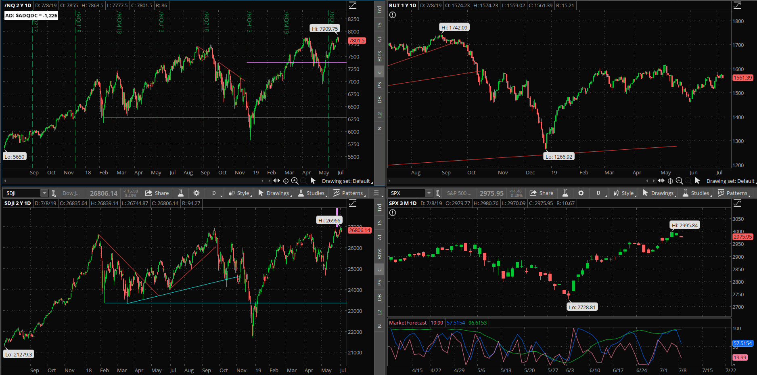Open chart settings gear in the SPX toolbar
This screenshot has height=375, width=757.
tap(581, 193)
